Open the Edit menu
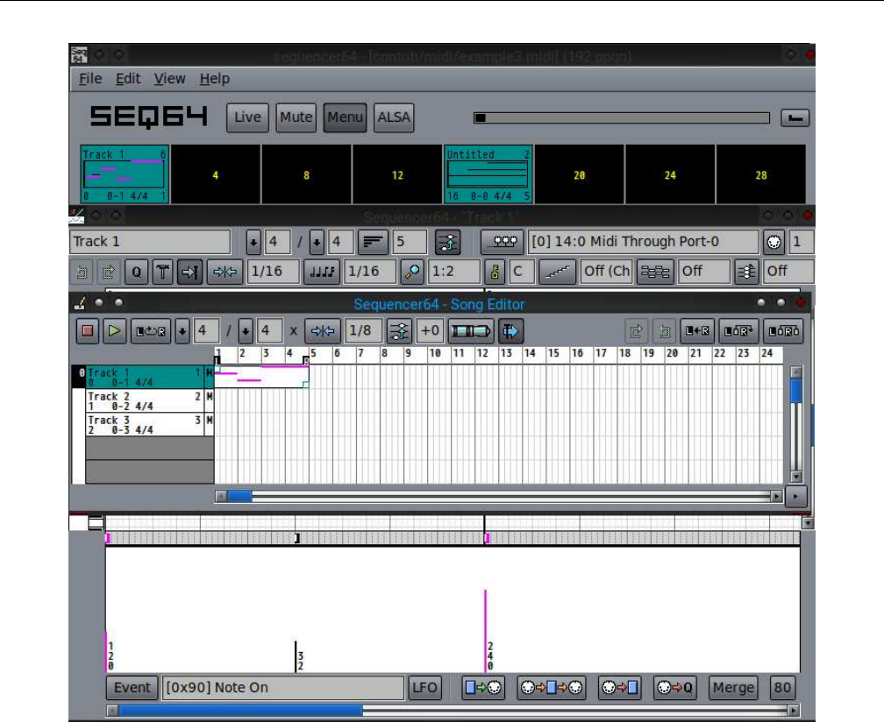Viewport: 884px width, 722px height. (128, 79)
